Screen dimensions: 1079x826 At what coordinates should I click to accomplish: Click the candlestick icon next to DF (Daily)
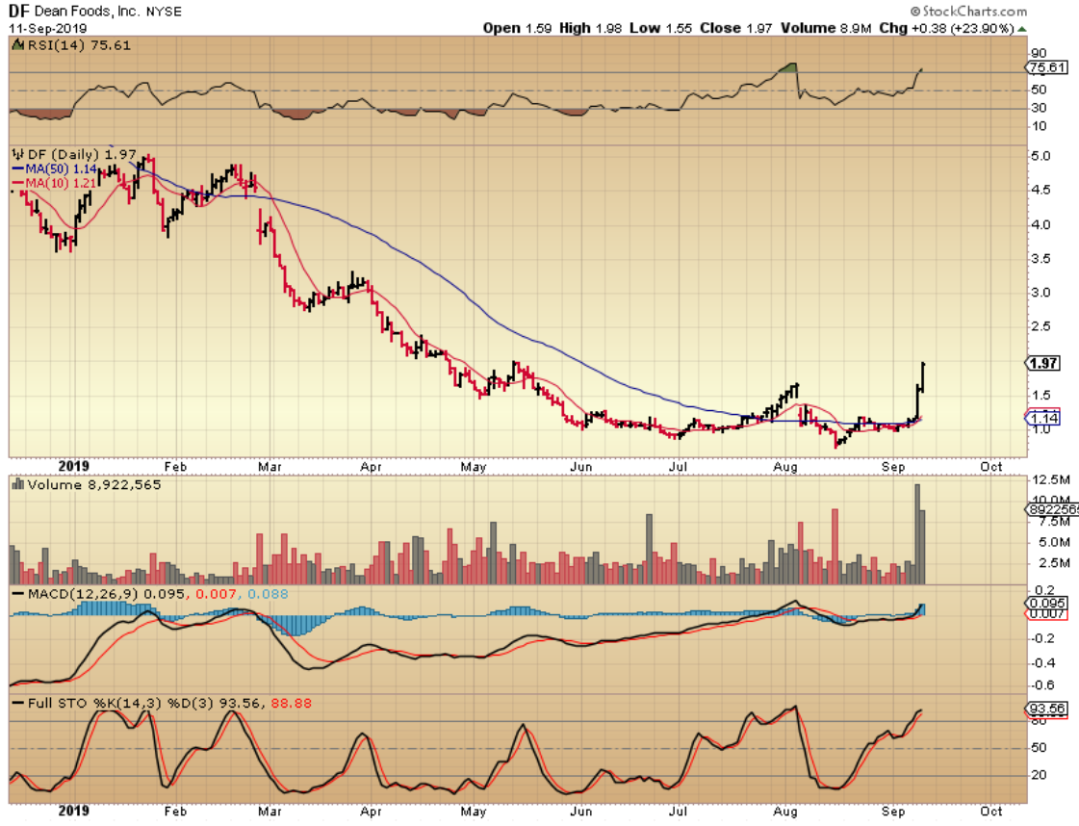click(x=18, y=154)
